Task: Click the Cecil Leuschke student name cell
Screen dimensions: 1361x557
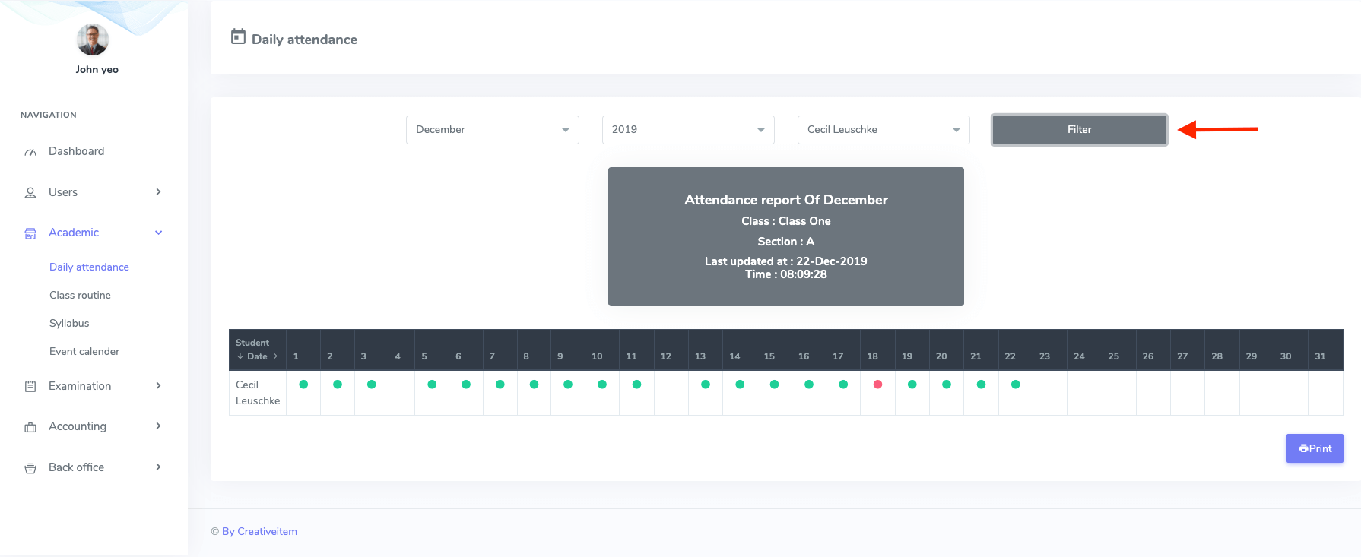Action: pos(258,393)
